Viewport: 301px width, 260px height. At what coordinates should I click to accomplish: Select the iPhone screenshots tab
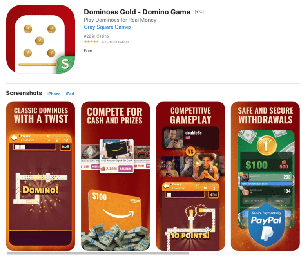point(54,94)
